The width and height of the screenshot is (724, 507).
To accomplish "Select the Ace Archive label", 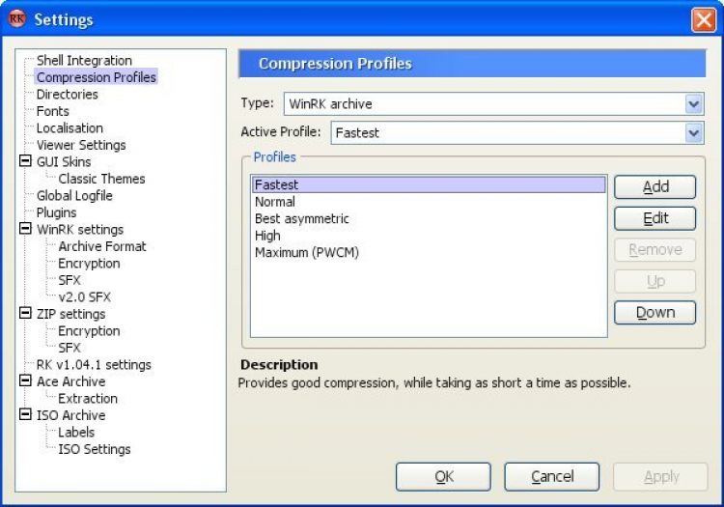I will (71, 381).
